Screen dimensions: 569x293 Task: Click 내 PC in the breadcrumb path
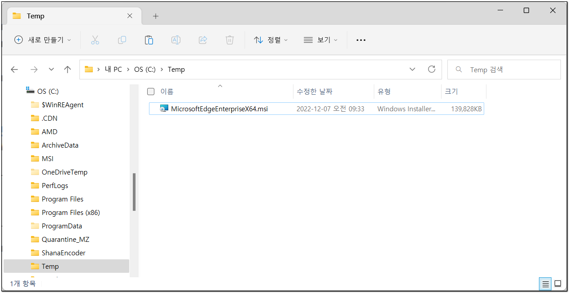(113, 70)
